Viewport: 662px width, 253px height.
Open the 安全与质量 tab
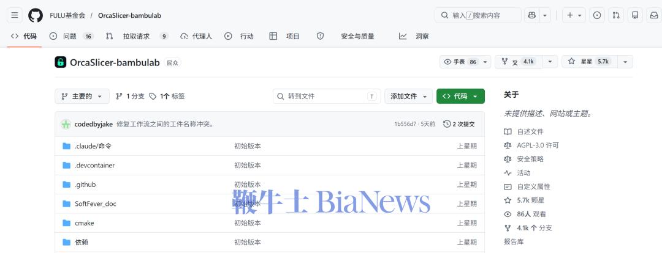click(345, 36)
